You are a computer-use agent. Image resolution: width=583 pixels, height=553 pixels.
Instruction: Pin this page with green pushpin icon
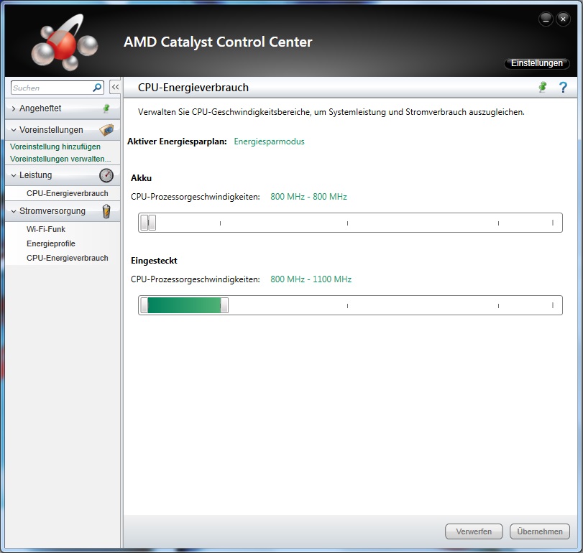543,88
